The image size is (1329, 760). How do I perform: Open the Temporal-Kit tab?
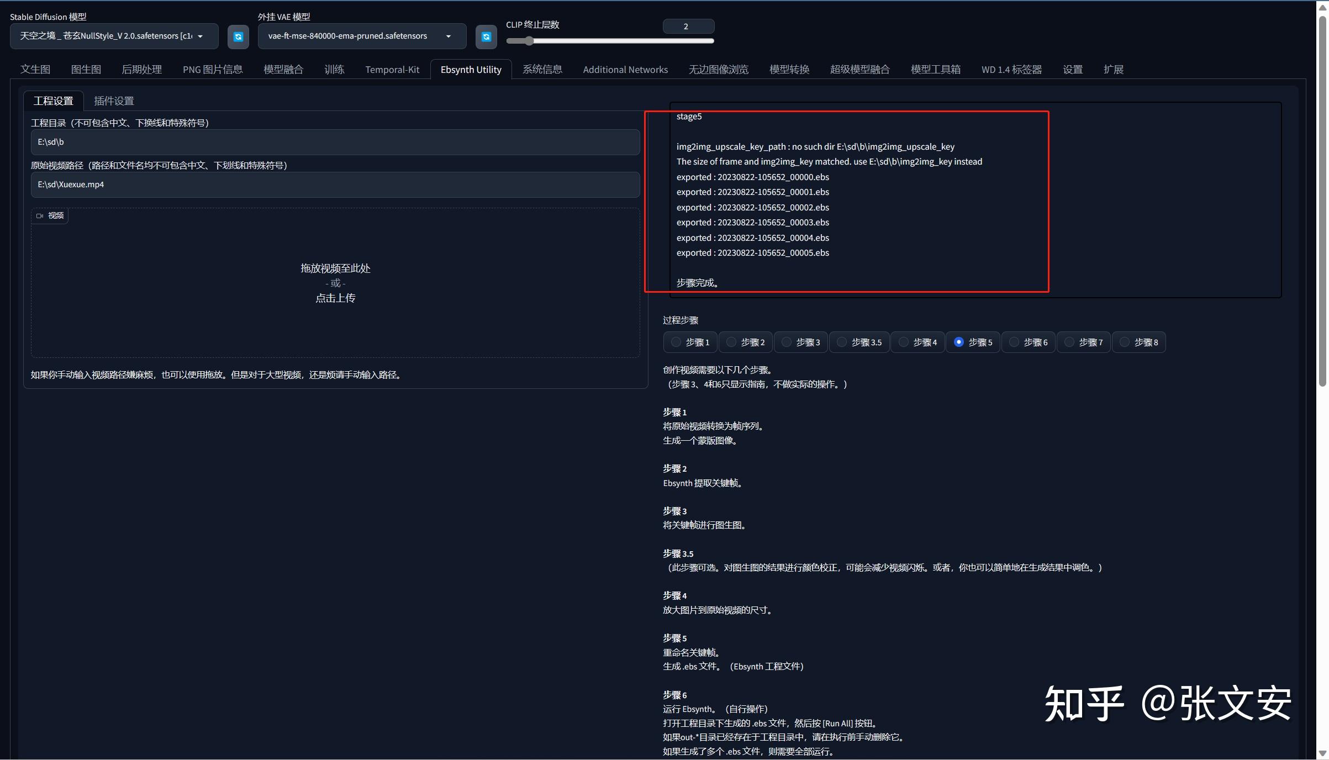pyautogui.click(x=392, y=69)
